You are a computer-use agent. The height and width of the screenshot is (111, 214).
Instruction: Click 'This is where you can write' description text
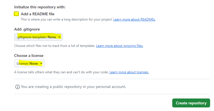click(x=67, y=19)
